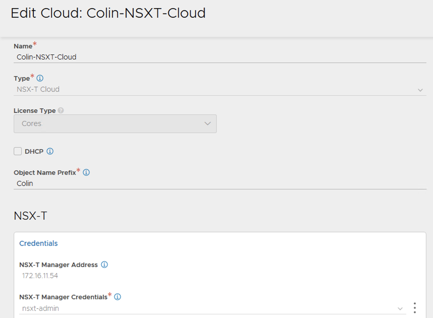Click the NSX-T Manager Credentials info icon
This screenshot has width=433, height=318.
(x=117, y=297)
